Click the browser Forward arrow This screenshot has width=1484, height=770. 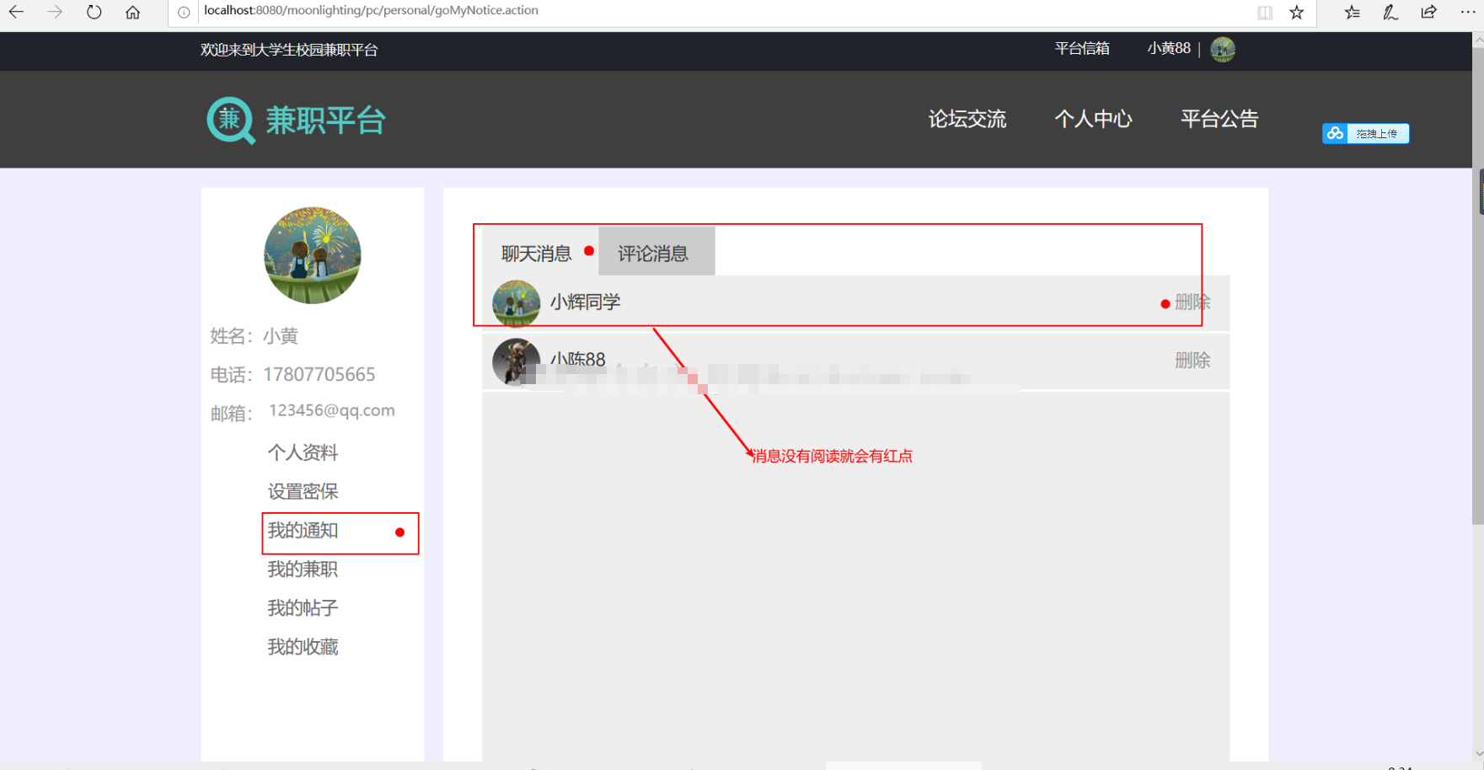(x=55, y=12)
